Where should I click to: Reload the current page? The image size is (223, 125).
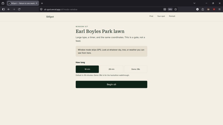click(19, 9)
